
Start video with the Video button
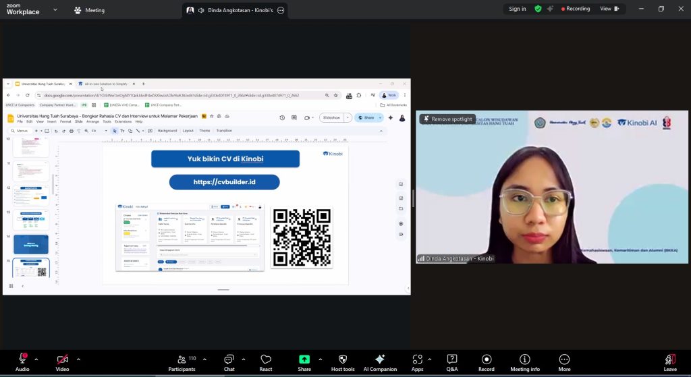coord(62,360)
